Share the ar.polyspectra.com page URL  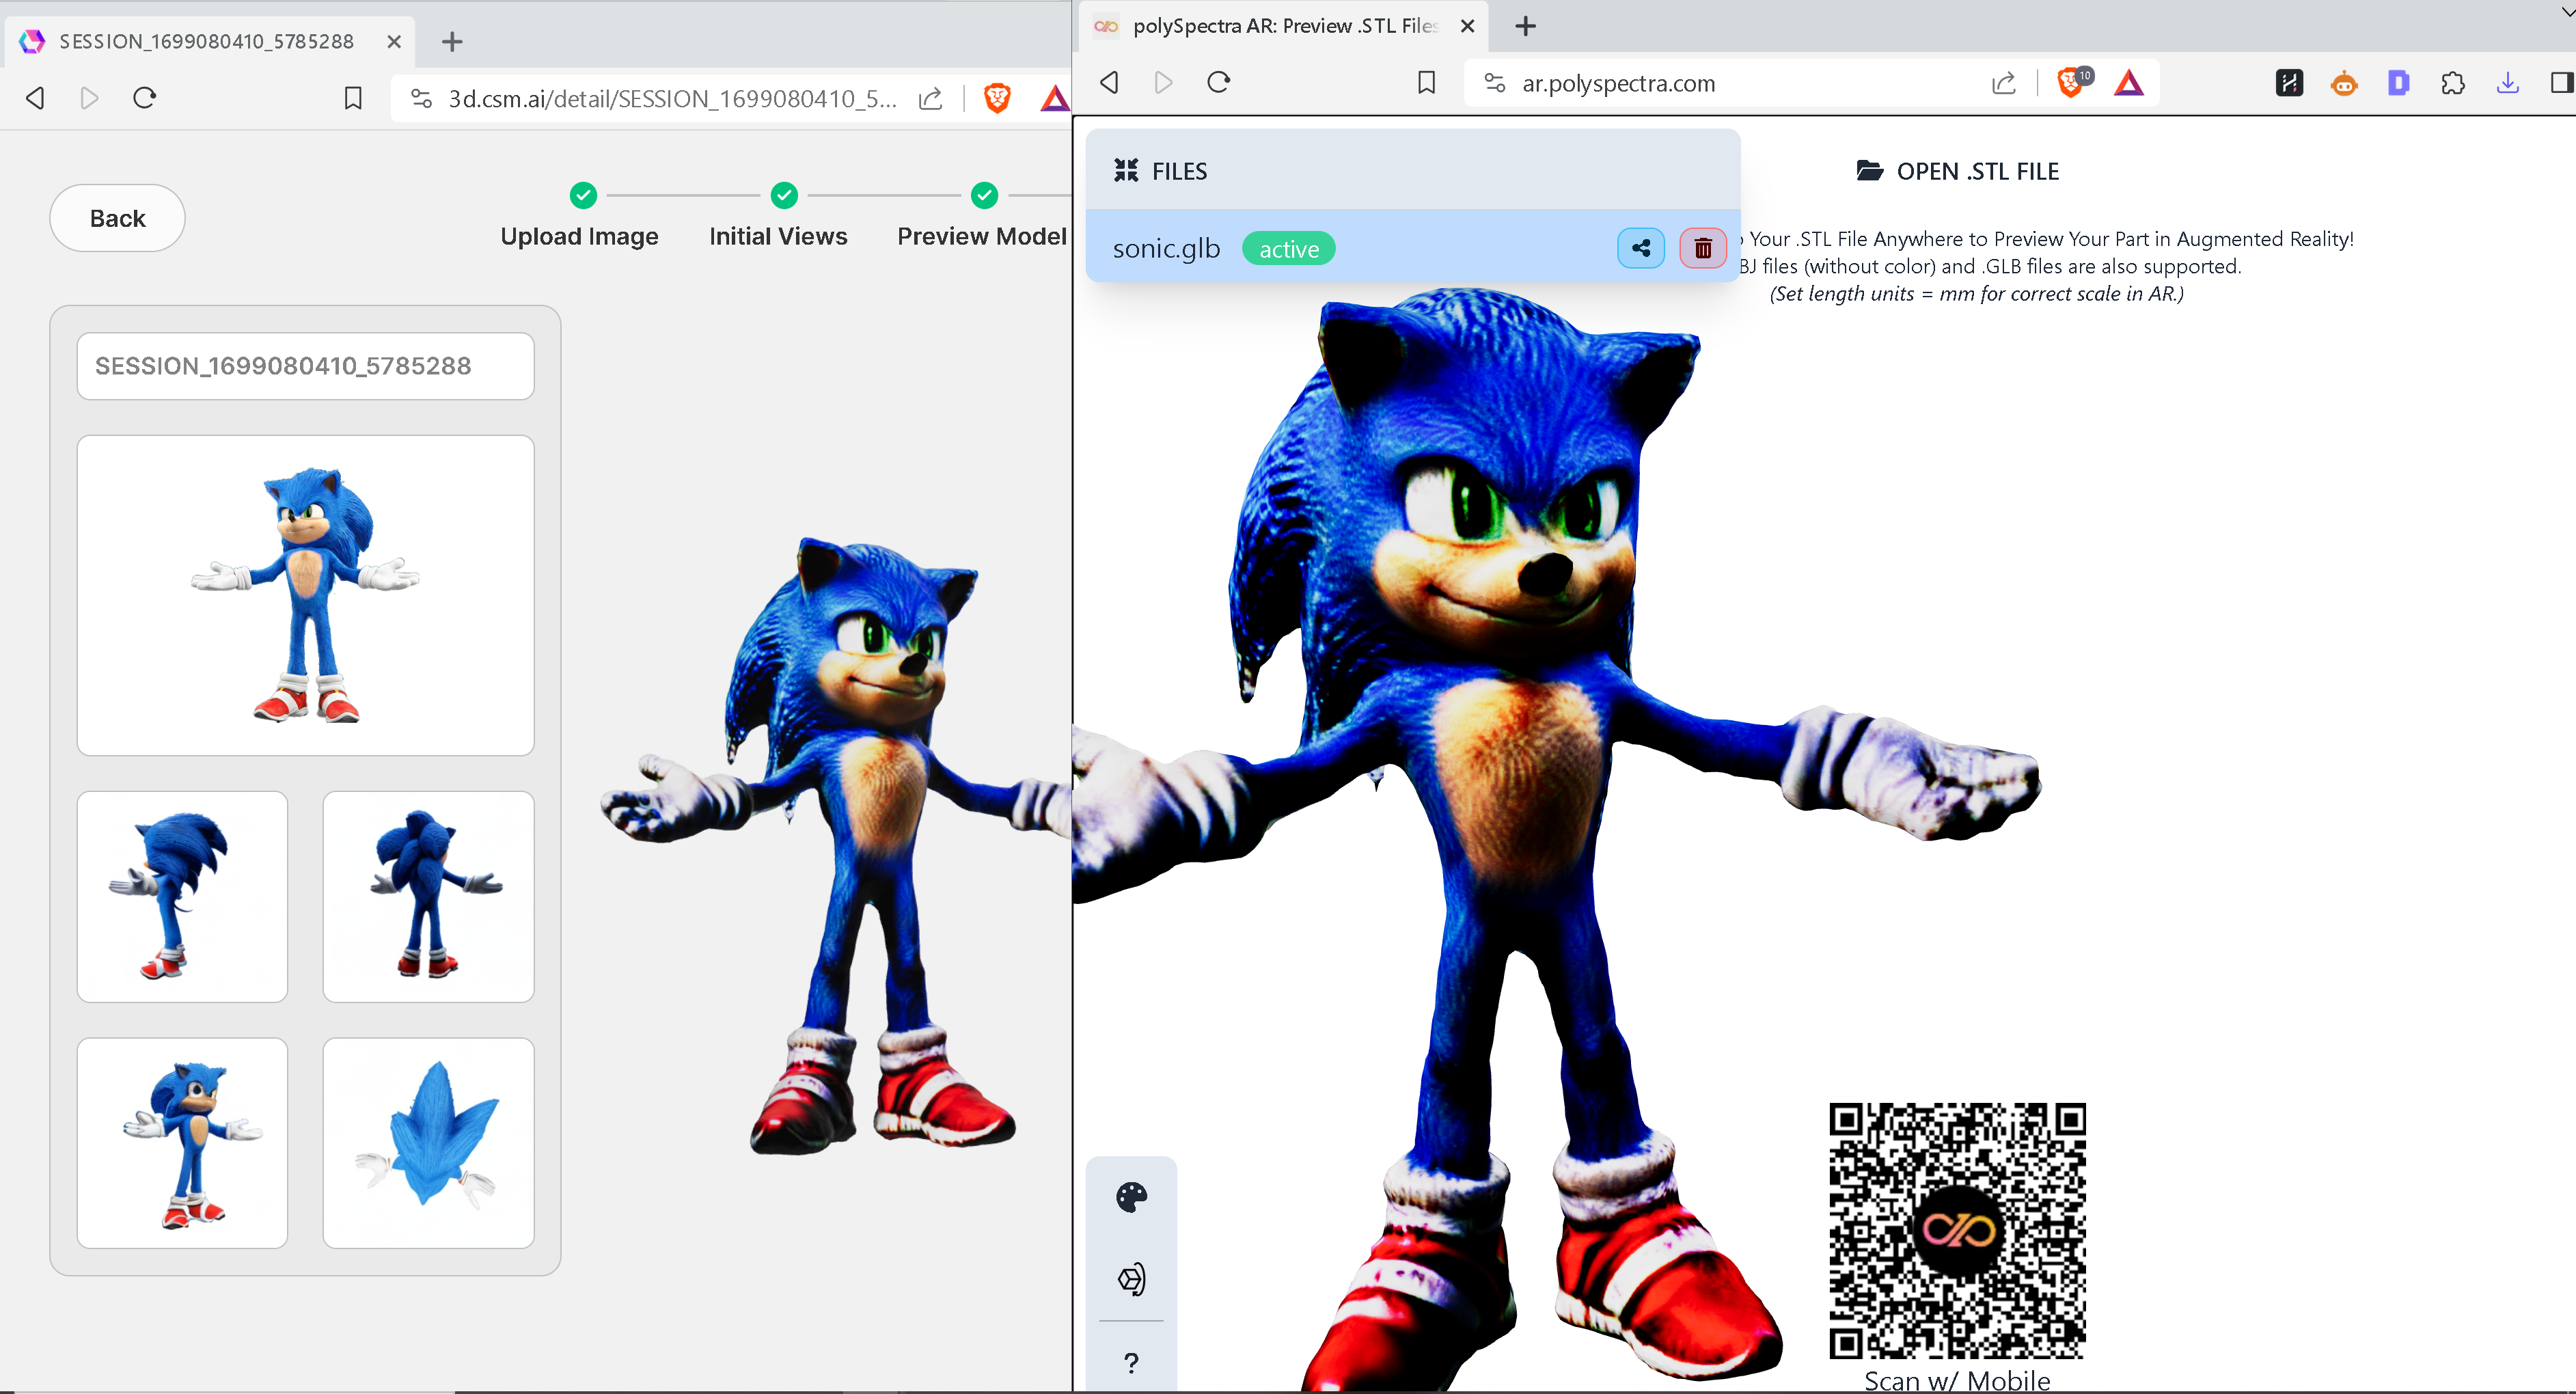click(2004, 83)
